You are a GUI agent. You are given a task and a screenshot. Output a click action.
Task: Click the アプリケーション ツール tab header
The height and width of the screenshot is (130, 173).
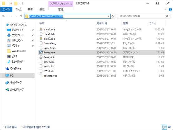[61, 4]
